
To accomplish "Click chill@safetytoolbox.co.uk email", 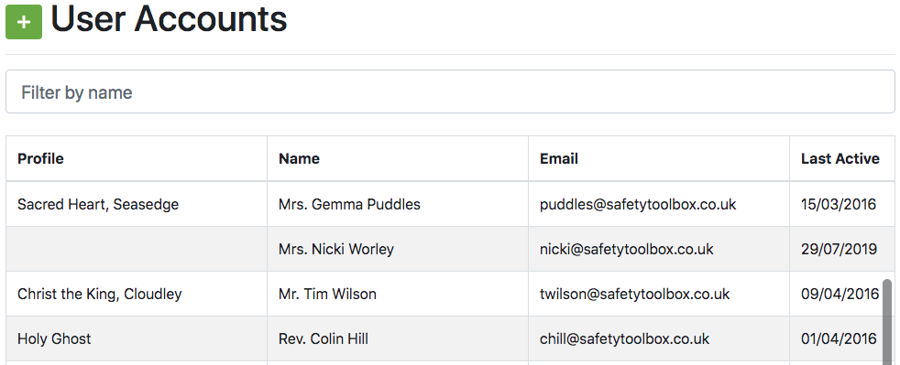I will point(624,338).
